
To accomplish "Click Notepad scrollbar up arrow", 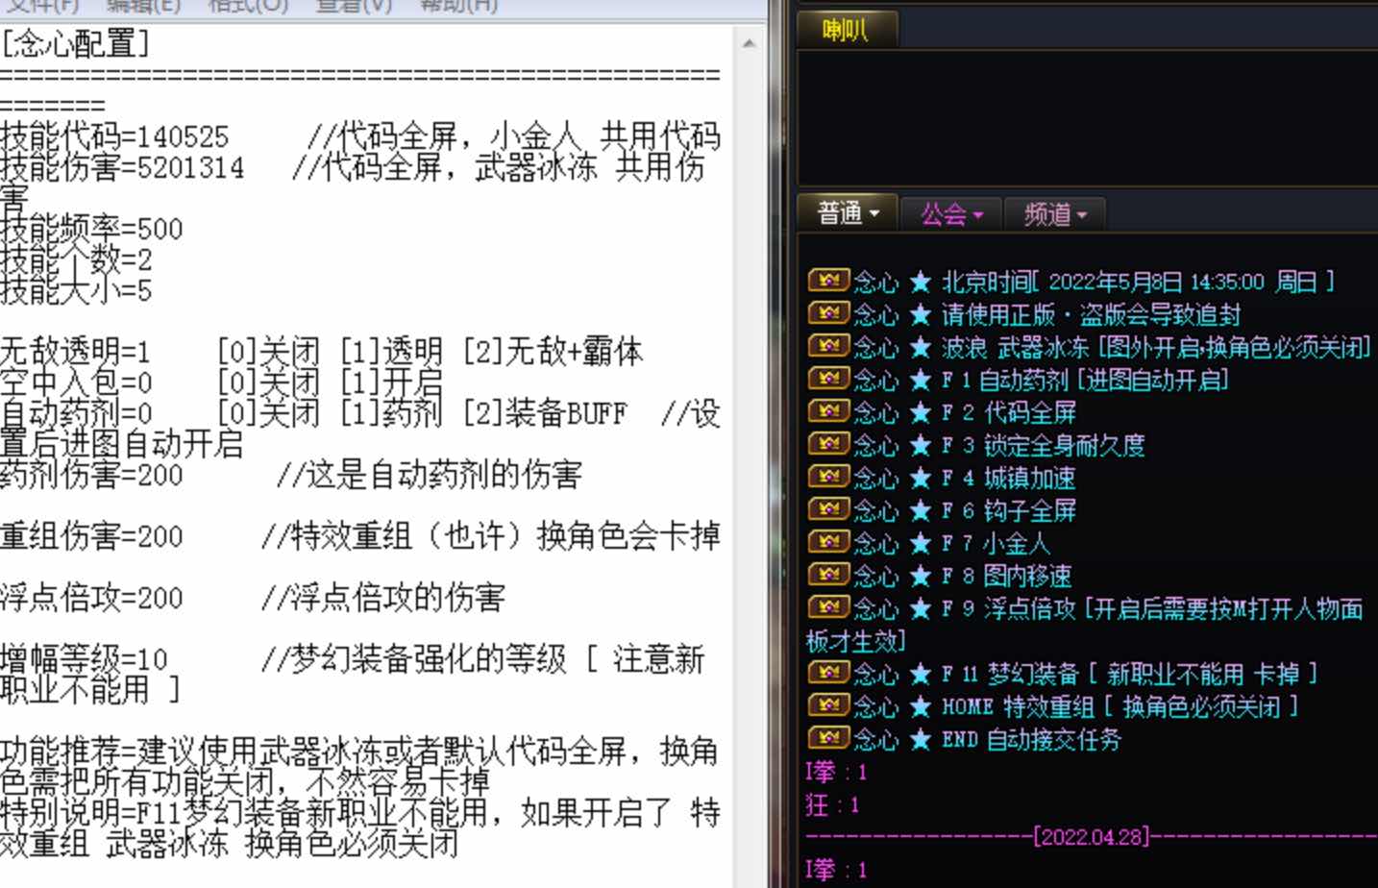I will (x=750, y=43).
